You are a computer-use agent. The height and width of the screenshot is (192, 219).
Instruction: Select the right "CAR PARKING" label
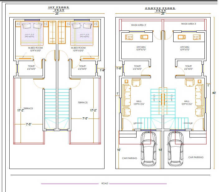[x=196, y=157]
